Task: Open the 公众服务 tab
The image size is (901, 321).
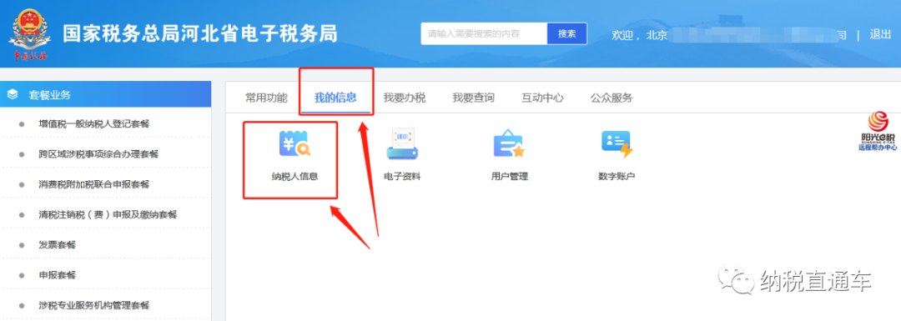Action: tap(612, 98)
